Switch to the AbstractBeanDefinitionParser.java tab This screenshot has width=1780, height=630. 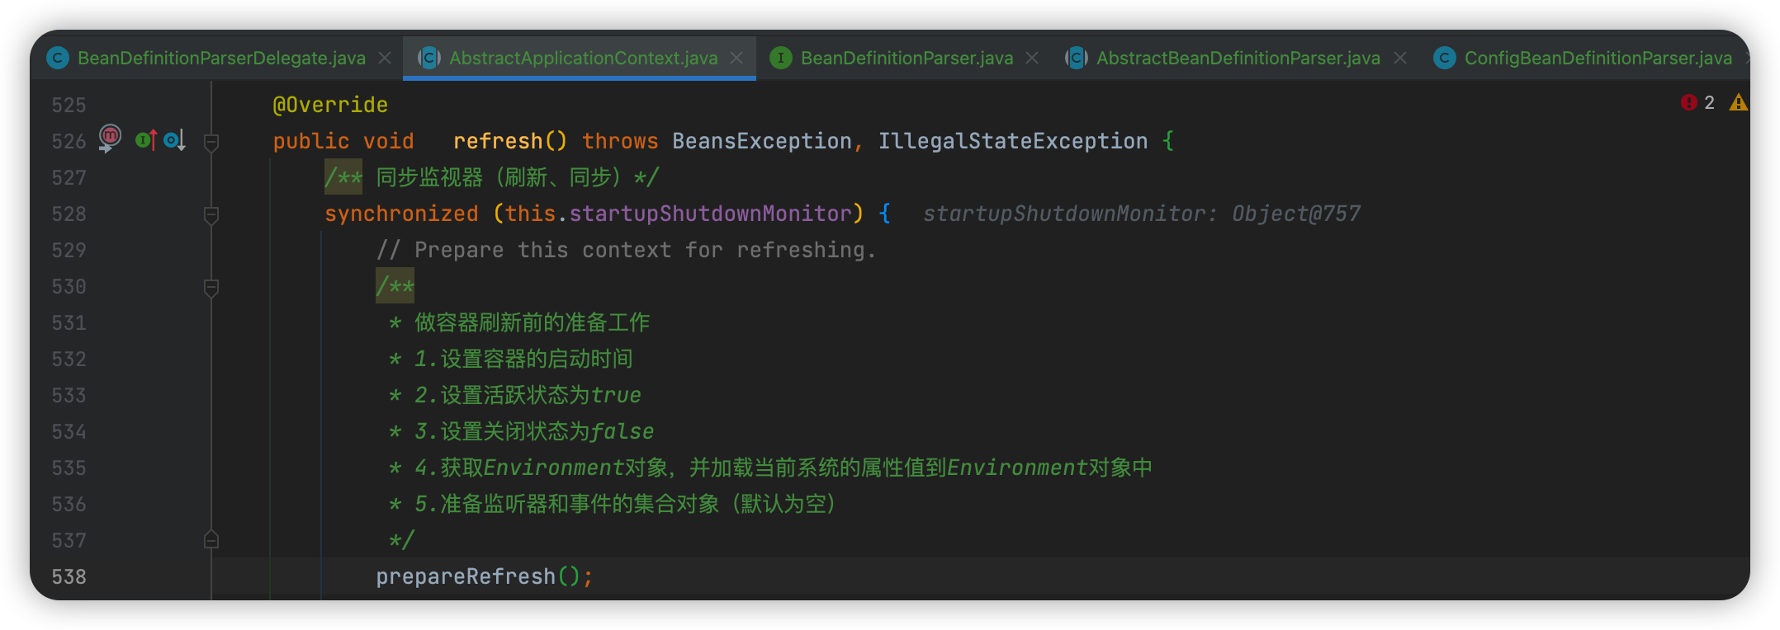click(1238, 58)
